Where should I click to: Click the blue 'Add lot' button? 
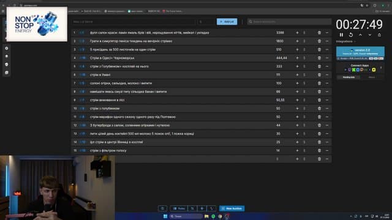[227, 22]
